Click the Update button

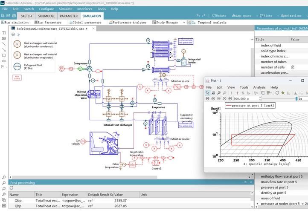219,16
